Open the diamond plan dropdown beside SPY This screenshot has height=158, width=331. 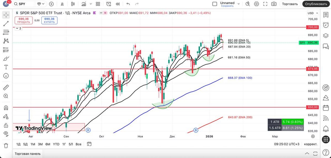(x=41, y=4)
